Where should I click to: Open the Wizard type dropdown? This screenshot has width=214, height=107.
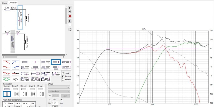[x=59, y=87]
